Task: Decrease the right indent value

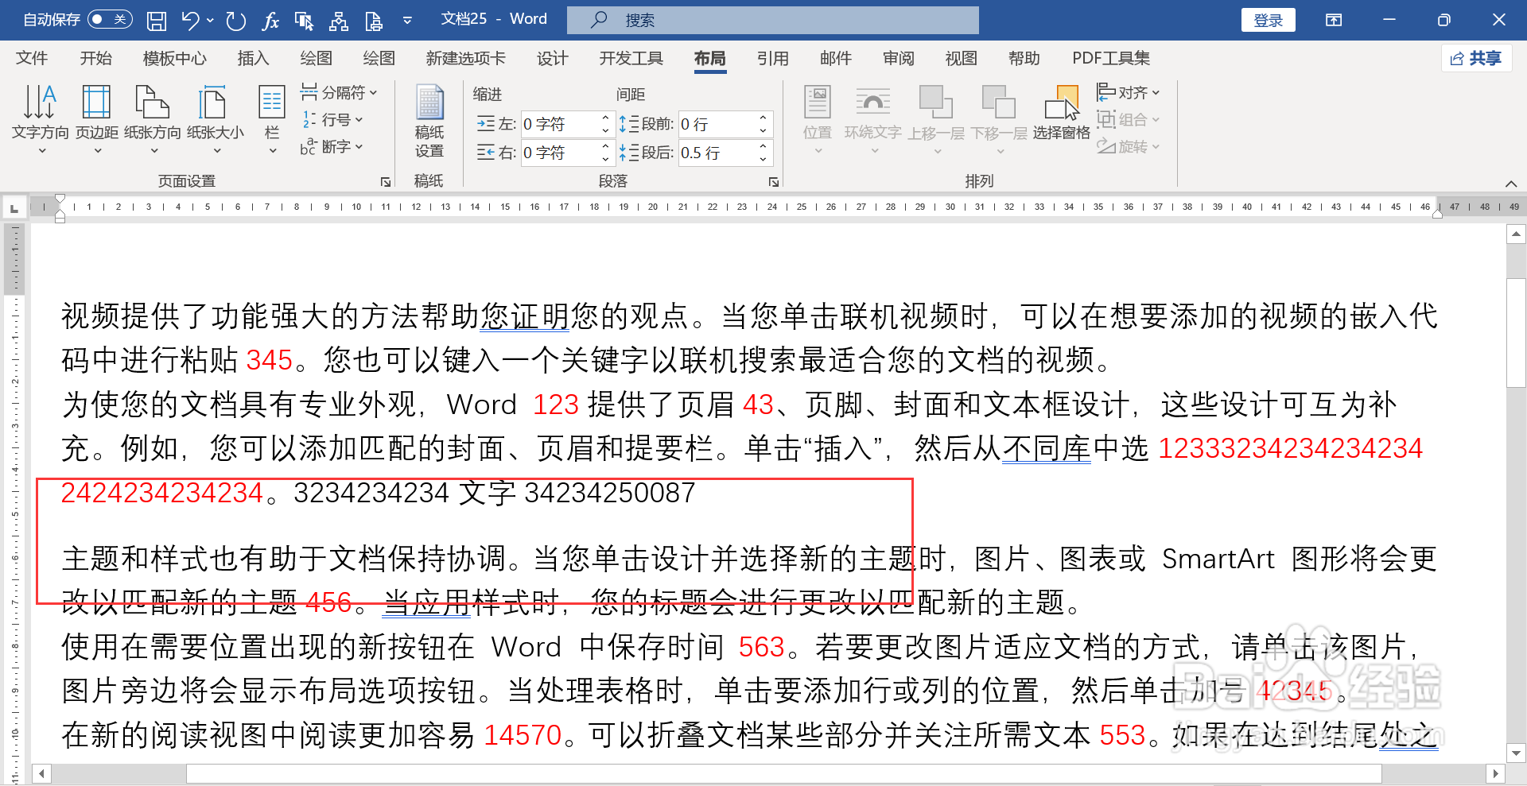Action: click(605, 158)
